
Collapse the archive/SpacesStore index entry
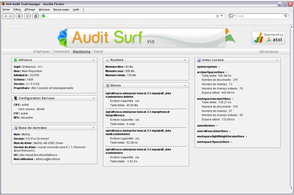point(226,72)
